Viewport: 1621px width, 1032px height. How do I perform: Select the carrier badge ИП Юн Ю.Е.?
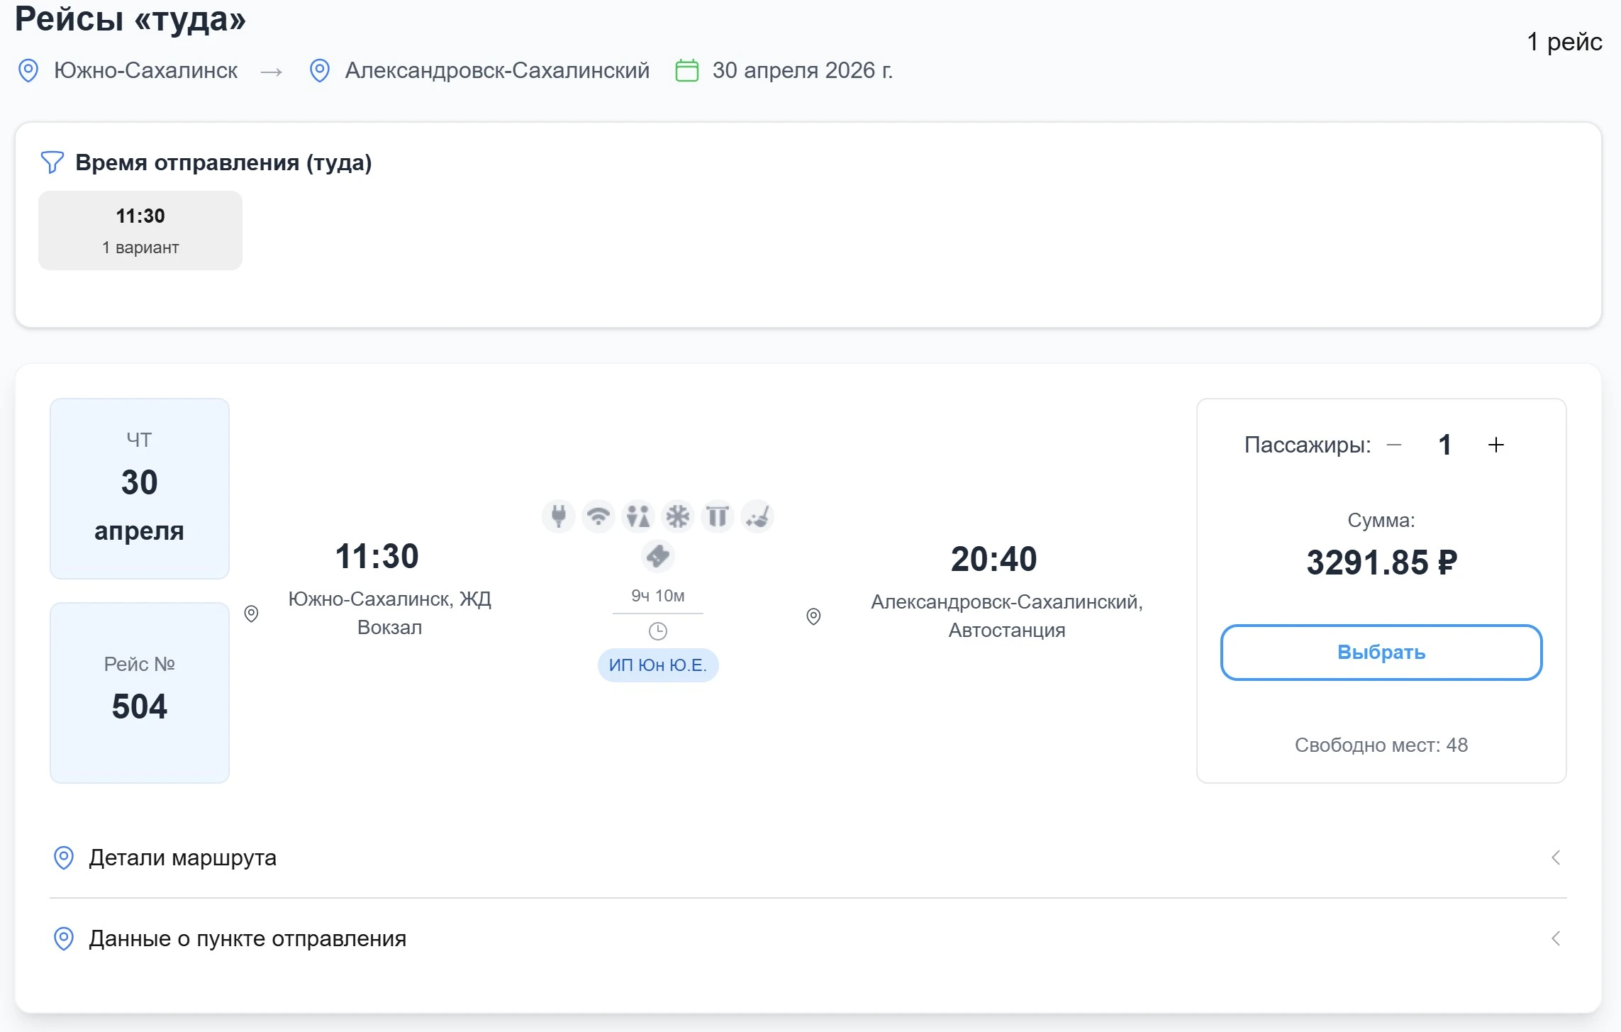click(x=658, y=665)
